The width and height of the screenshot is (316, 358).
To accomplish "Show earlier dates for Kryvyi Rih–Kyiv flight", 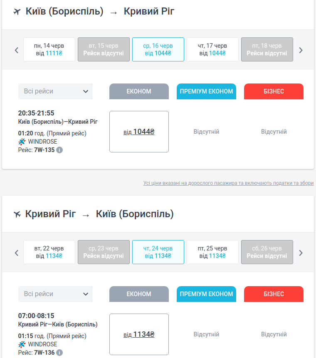I will click(17, 253).
